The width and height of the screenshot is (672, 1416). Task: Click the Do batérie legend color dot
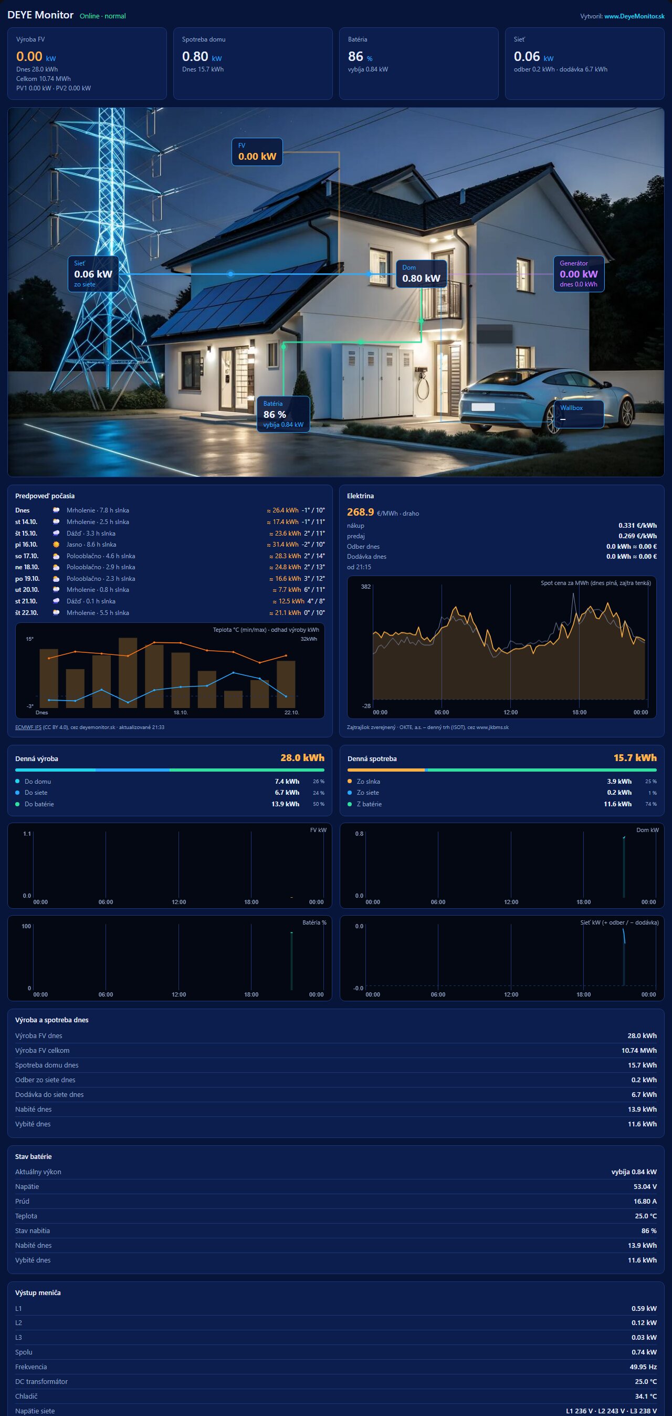click(17, 804)
